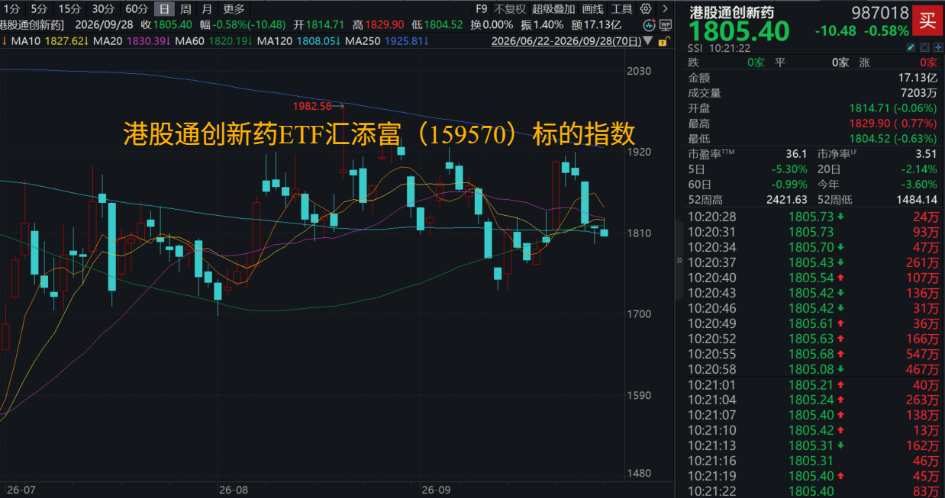The image size is (945, 498).
Task: Open the 超级叠加 overlay option
Action: point(553,9)
